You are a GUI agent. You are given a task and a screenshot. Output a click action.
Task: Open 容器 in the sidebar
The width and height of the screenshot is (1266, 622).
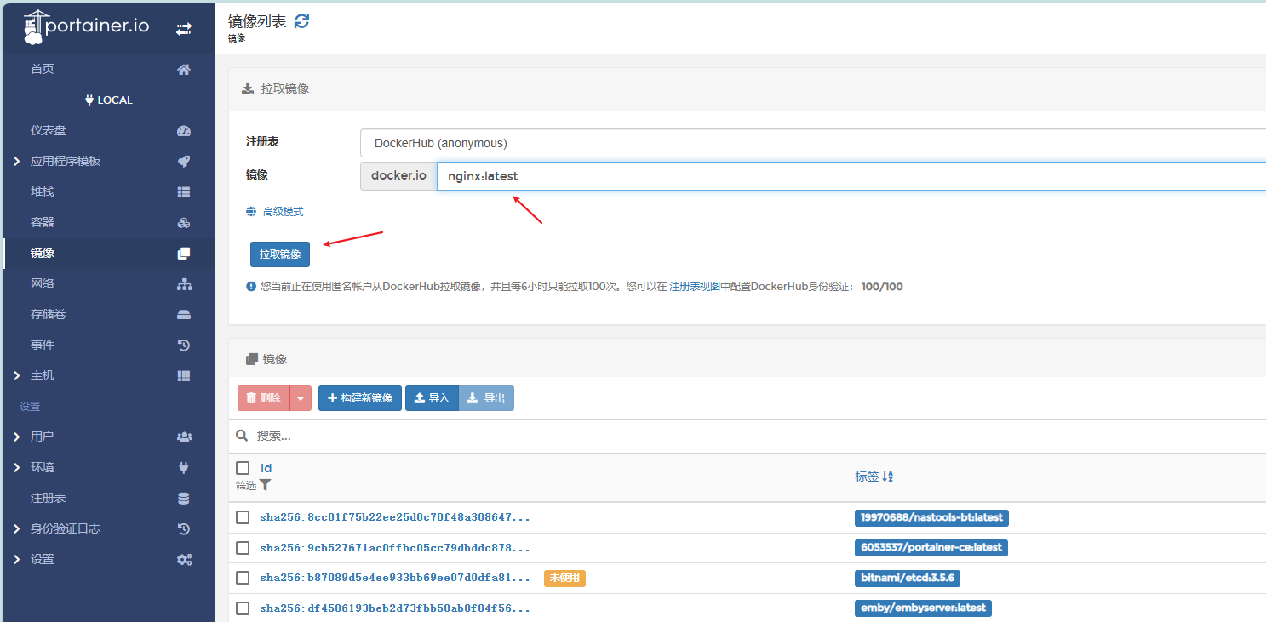tap(43, 223)
